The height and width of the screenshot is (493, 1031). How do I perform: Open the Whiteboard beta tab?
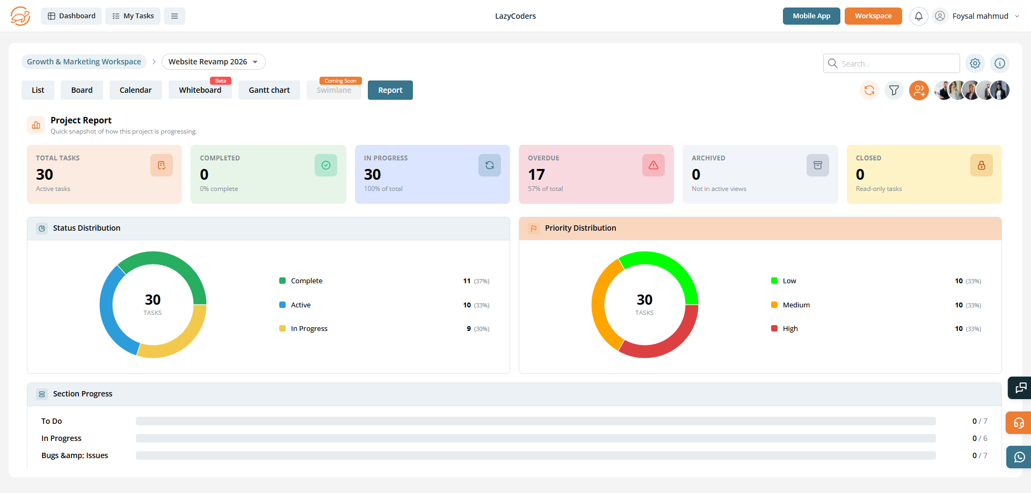pyautogui.click(x=200, y=90)
